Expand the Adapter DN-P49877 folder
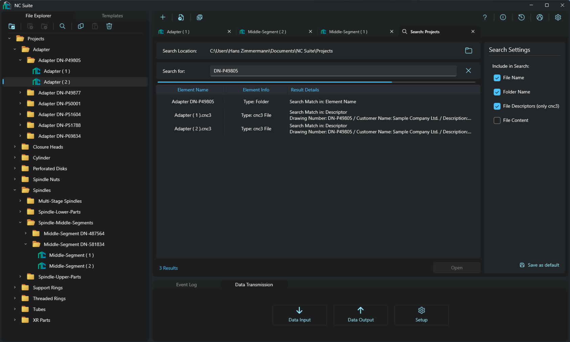 point(20,93)
